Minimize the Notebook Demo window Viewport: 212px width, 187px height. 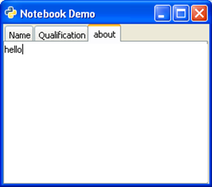[x=163, y=13]
